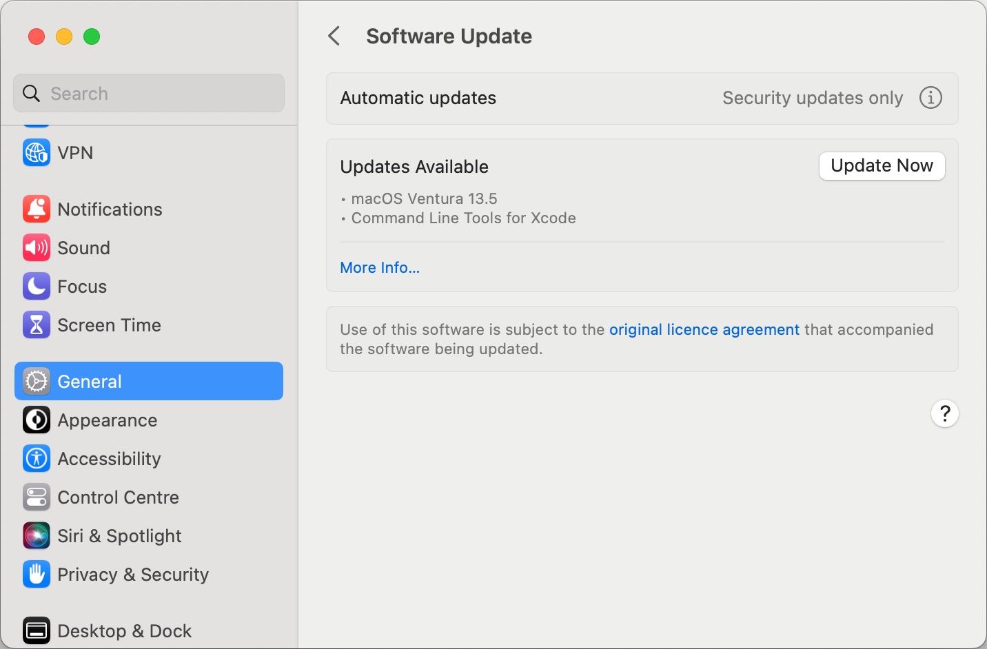Select the Appearance settings icon
Image resolution: width=987 pixels, height=649 pixels.
click(36, 420)
